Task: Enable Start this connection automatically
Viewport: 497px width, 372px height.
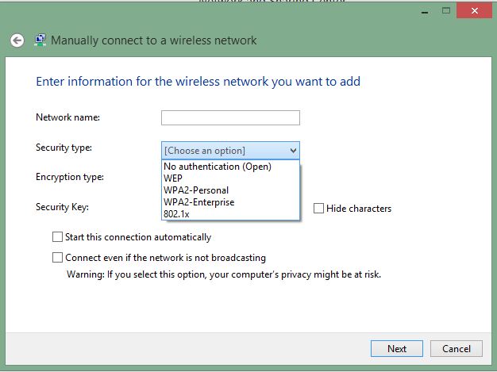Action: coord(57,237)
